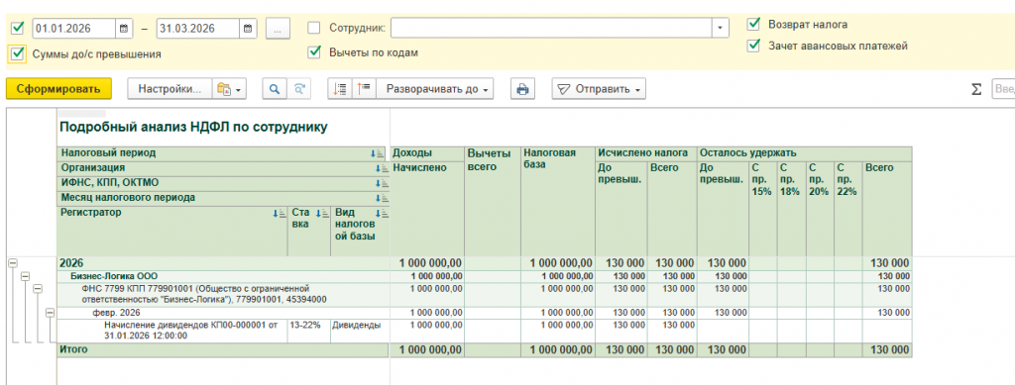Click Сформировать button
Screen dimensions: 1015x385
tap(58, 89)
